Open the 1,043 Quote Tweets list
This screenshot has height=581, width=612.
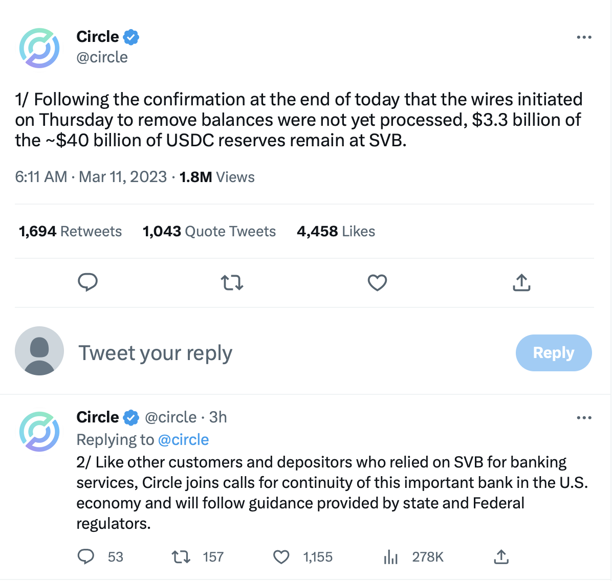pos(209,231)
